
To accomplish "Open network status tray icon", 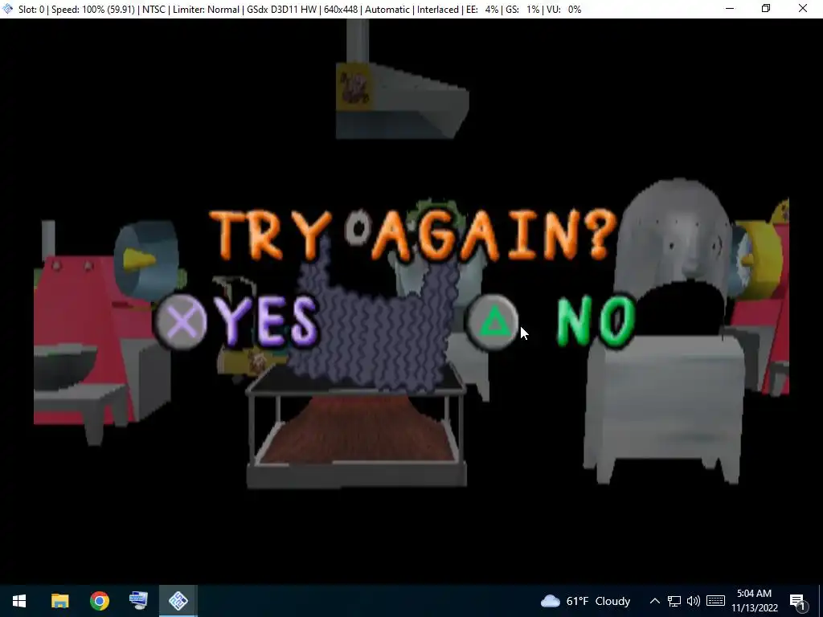I will 674,601.
